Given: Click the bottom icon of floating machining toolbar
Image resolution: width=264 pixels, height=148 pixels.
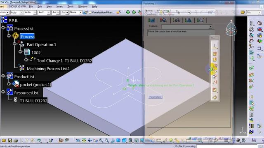Looking at the screenshot, I should (214, 97).
